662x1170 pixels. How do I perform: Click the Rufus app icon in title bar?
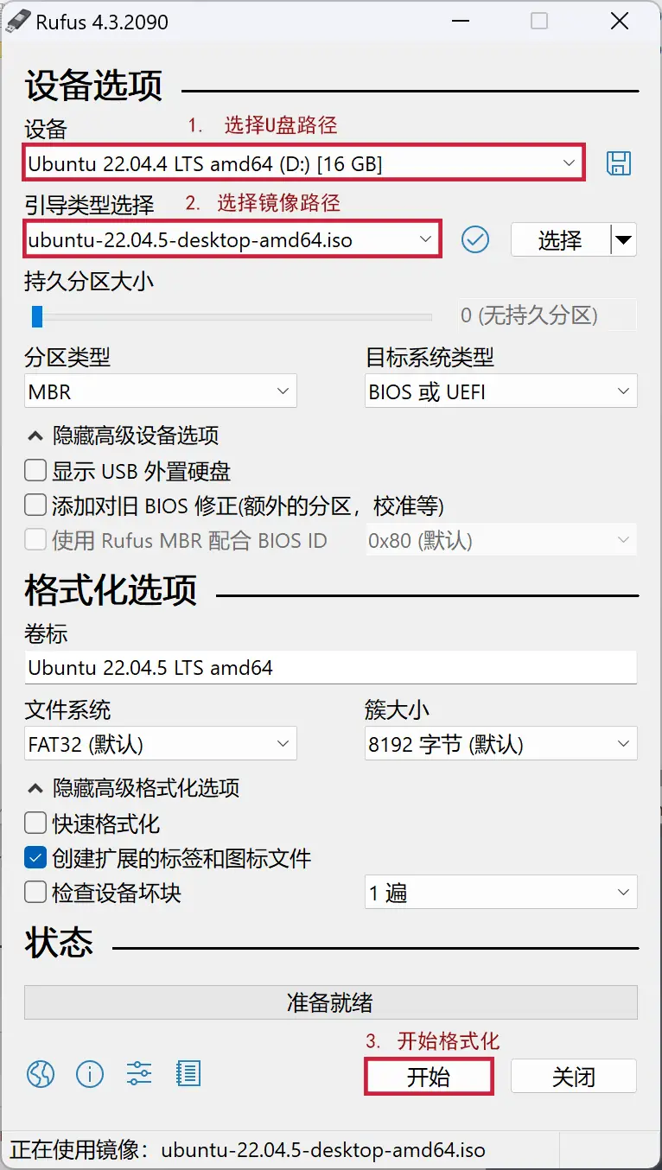tap(17, 21)
